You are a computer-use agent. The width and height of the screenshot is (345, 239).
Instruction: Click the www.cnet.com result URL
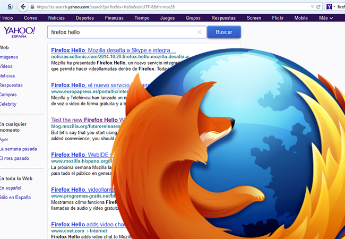(x=67, y=231)
